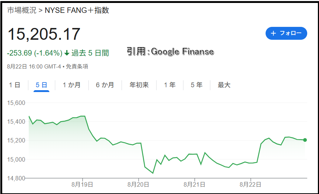Viewport: 319px width, 194px height.
Task: Open the 市場概況 breadcrumb link
Action: [x=22, y=10]
